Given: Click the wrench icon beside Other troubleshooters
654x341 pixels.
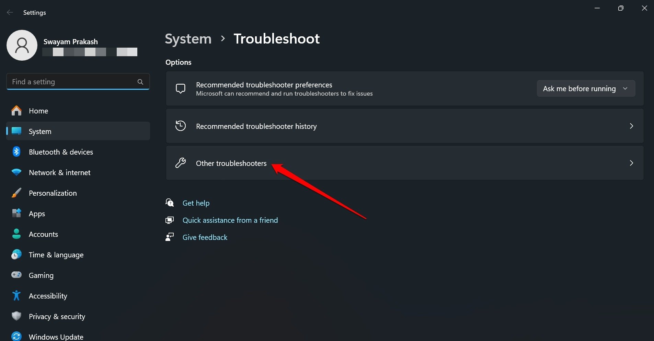Looking at the screenshot, I should [181, 163].
